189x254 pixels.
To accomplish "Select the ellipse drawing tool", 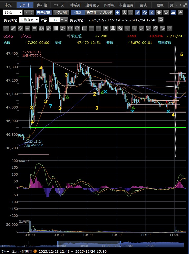I will pos(77,28).
